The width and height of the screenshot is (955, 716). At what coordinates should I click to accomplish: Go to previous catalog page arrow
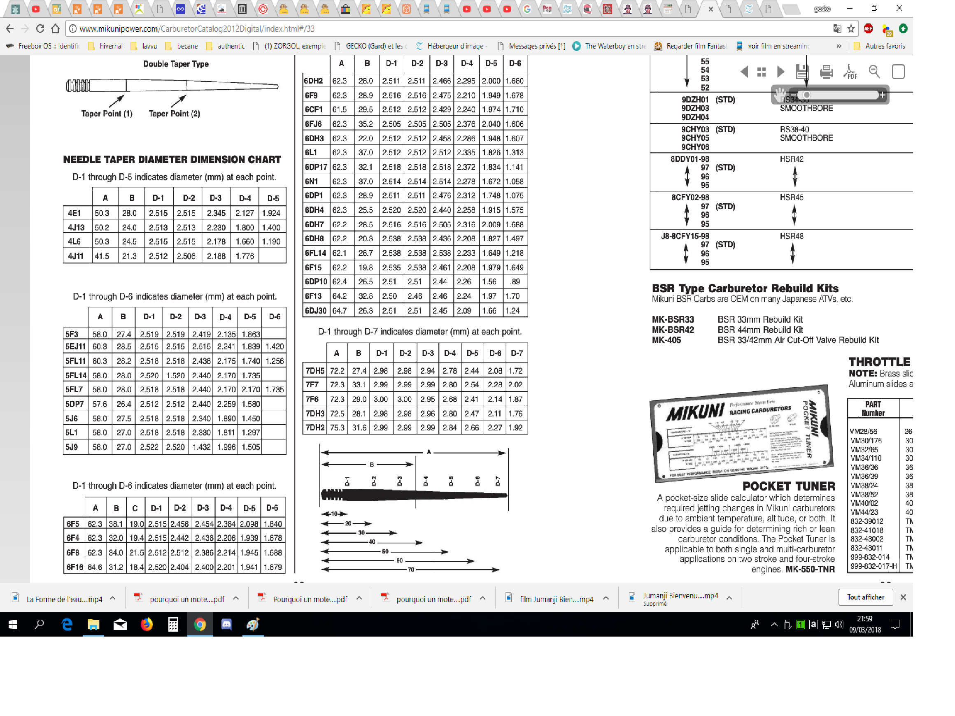click(744, 72)
